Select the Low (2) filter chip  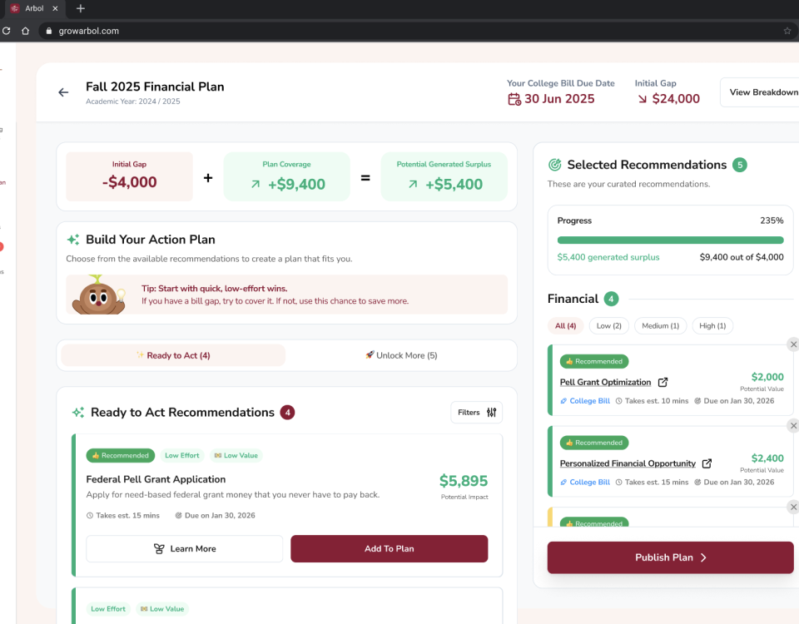pyautogui.click(x=609, y=326)
